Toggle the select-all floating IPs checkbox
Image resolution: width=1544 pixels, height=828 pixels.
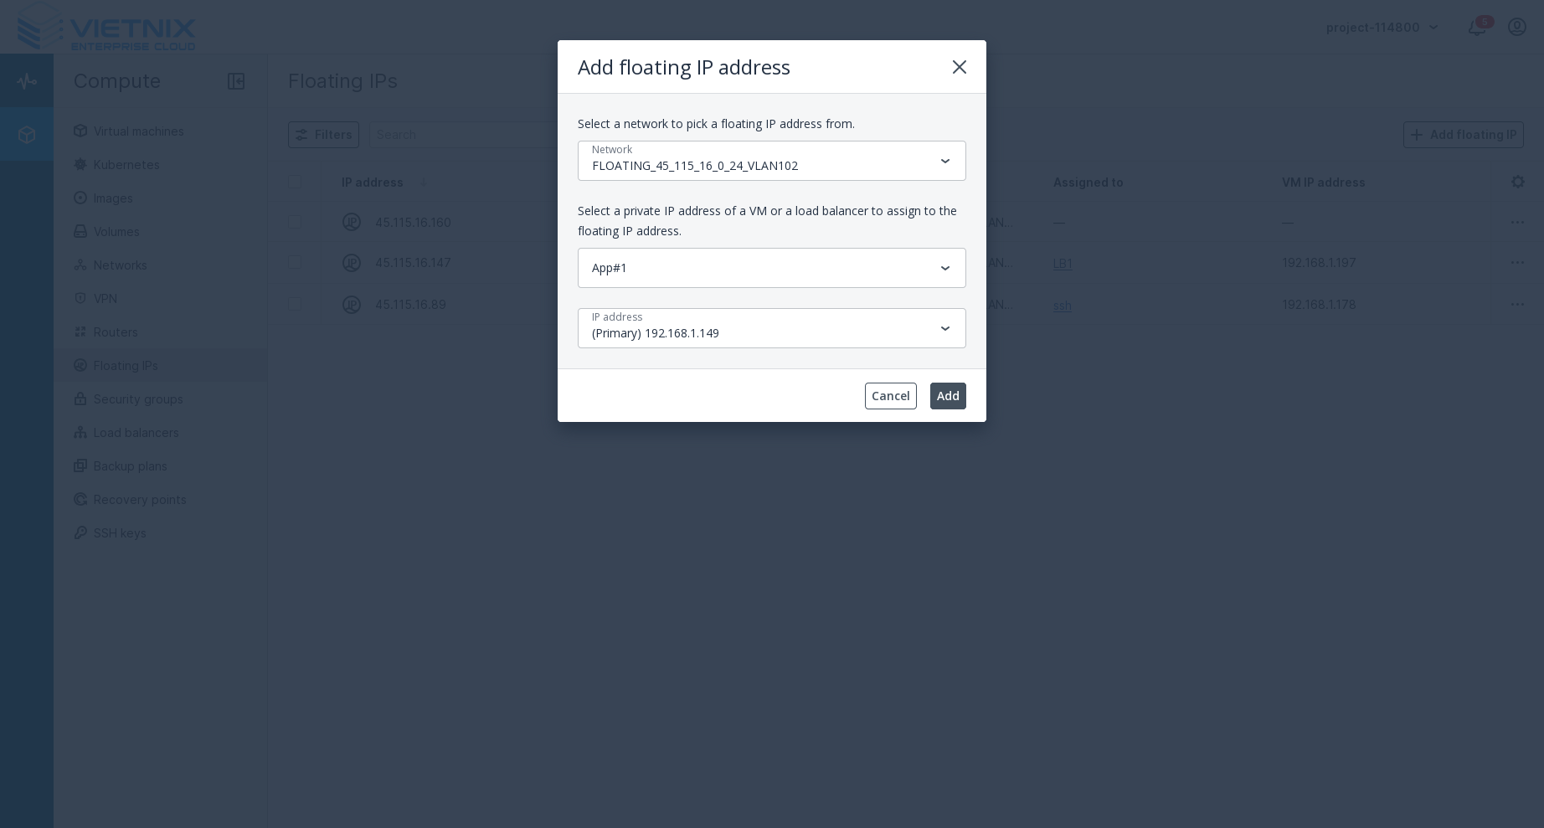pos(295,182)
